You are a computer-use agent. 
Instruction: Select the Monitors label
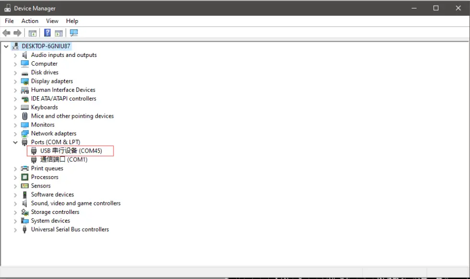coord(43,125)
